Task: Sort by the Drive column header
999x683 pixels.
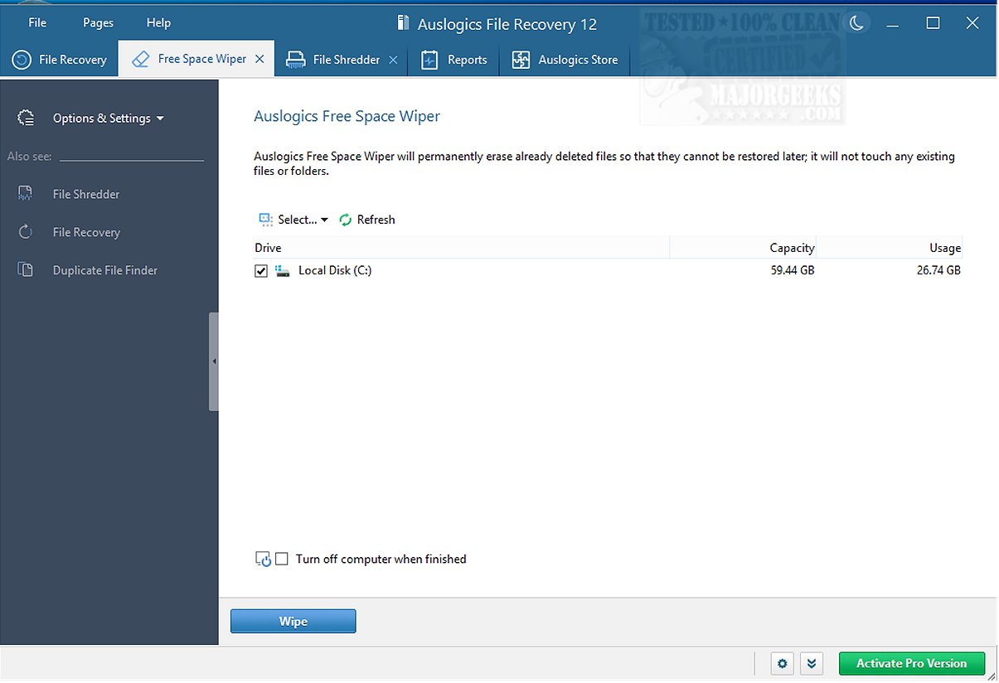Action: coord(461,248)
